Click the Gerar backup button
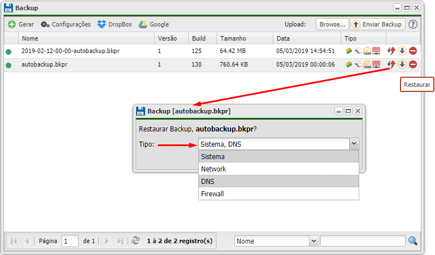435x255 pixels. coord(21,24)
